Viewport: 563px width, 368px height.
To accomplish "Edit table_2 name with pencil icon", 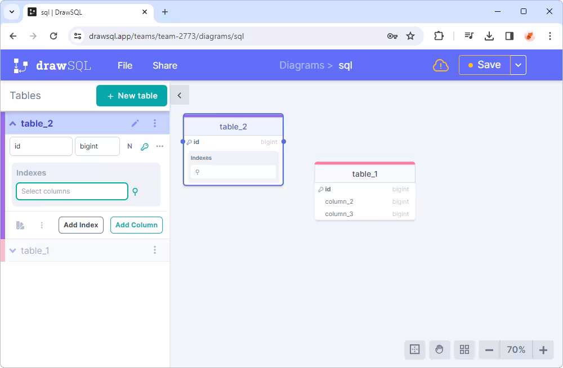I will pos(135,123).
